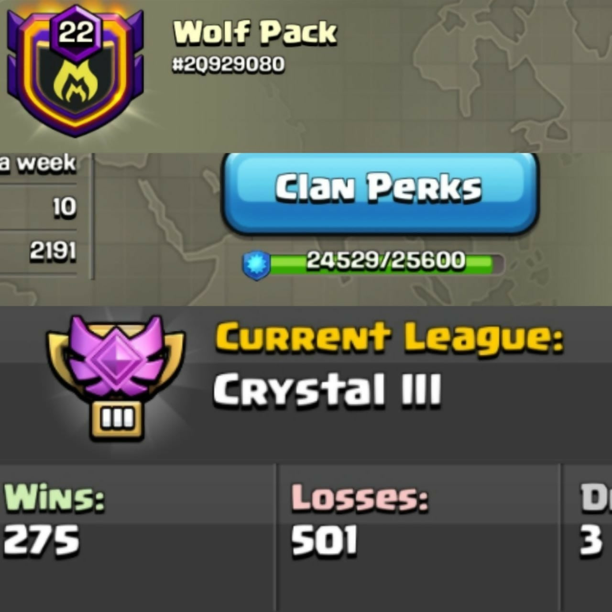Screen dimensions: 612x612
Task: Click the Wins stat column showing 275
Action: point(138,537)
